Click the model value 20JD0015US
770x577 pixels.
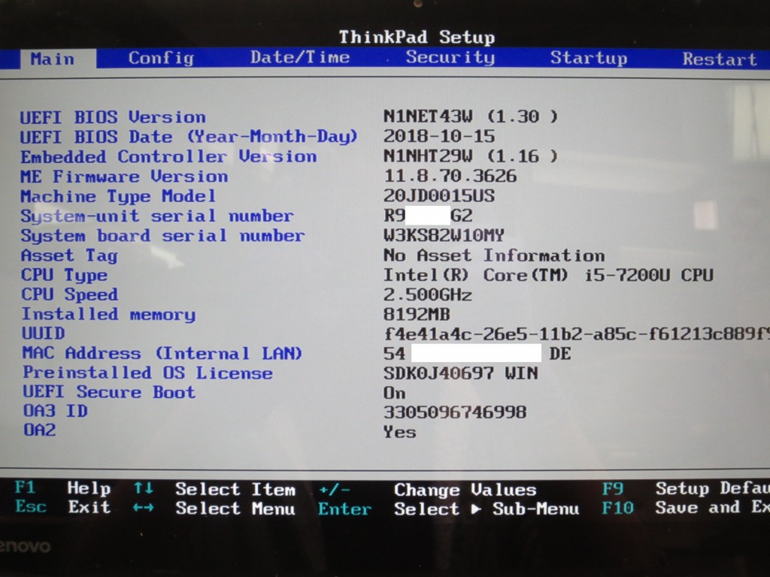439,196
